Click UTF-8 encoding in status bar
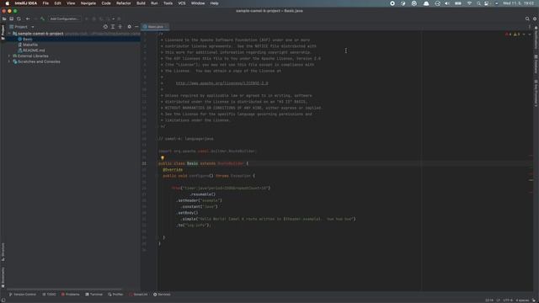Screen dimensions: 539x303 (x=508, y=300)
